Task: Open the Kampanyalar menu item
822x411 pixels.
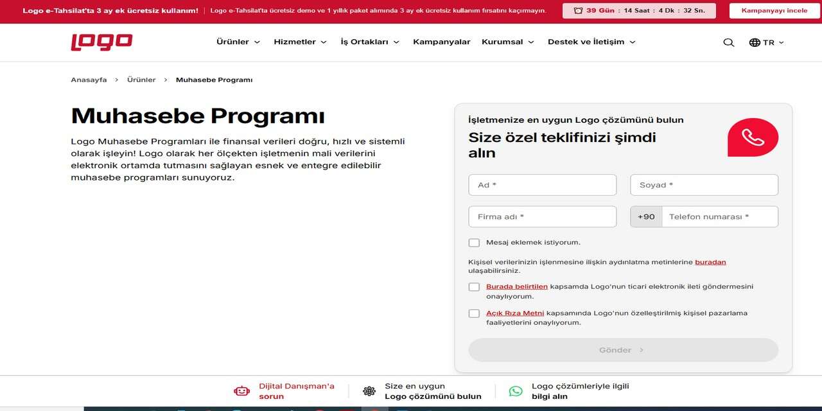Action: coord(442,42)
